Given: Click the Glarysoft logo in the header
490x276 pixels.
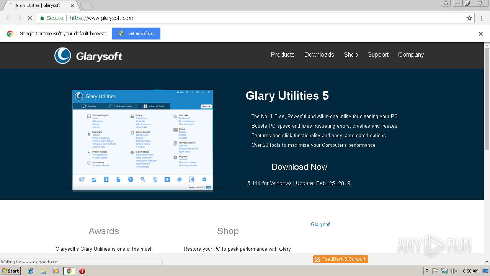Looking at the screenshot, I should pos(88,56).
